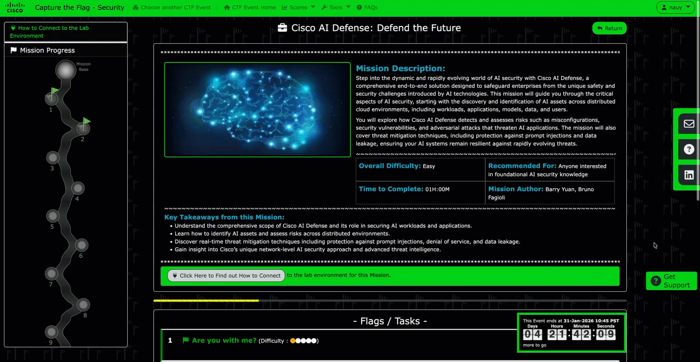Click the plug icon in How to Connect panel

coord(13,28)
